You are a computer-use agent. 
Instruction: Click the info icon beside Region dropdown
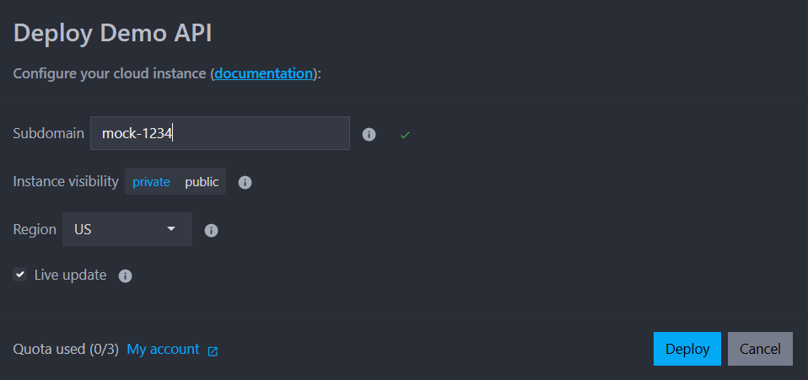point(212,230)
